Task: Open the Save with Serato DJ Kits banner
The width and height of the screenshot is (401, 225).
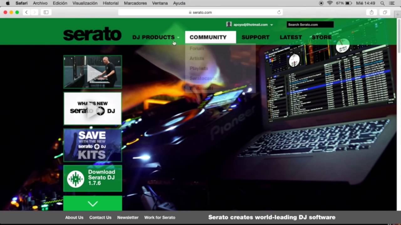Action: pyautogui.click(x=93, y=145)
